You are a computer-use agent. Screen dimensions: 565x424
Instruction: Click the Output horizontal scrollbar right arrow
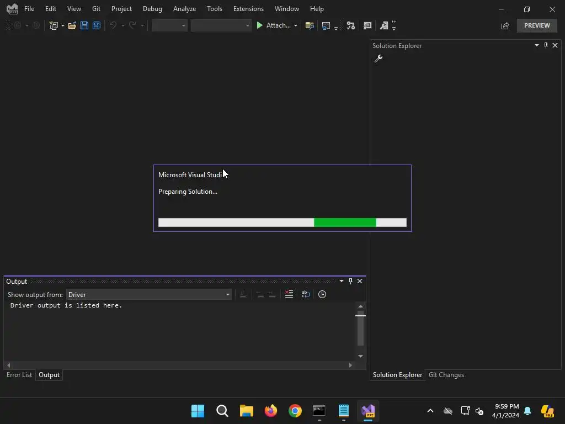(x=350, y=365)
